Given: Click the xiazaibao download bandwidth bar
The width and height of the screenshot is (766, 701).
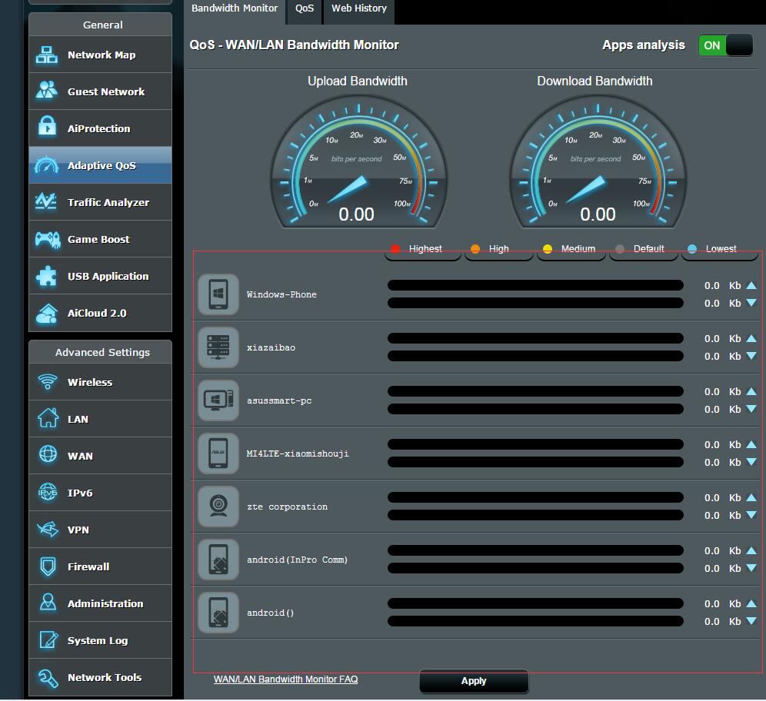Looking at the screenshot, I should click(535, 356).
